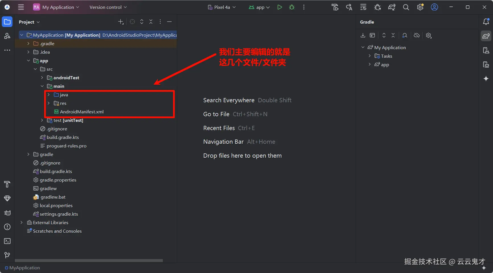Image resolution: width=493 pixels, height=273 pixels.
Task: Open the Problems tool window
Action: 7,227
